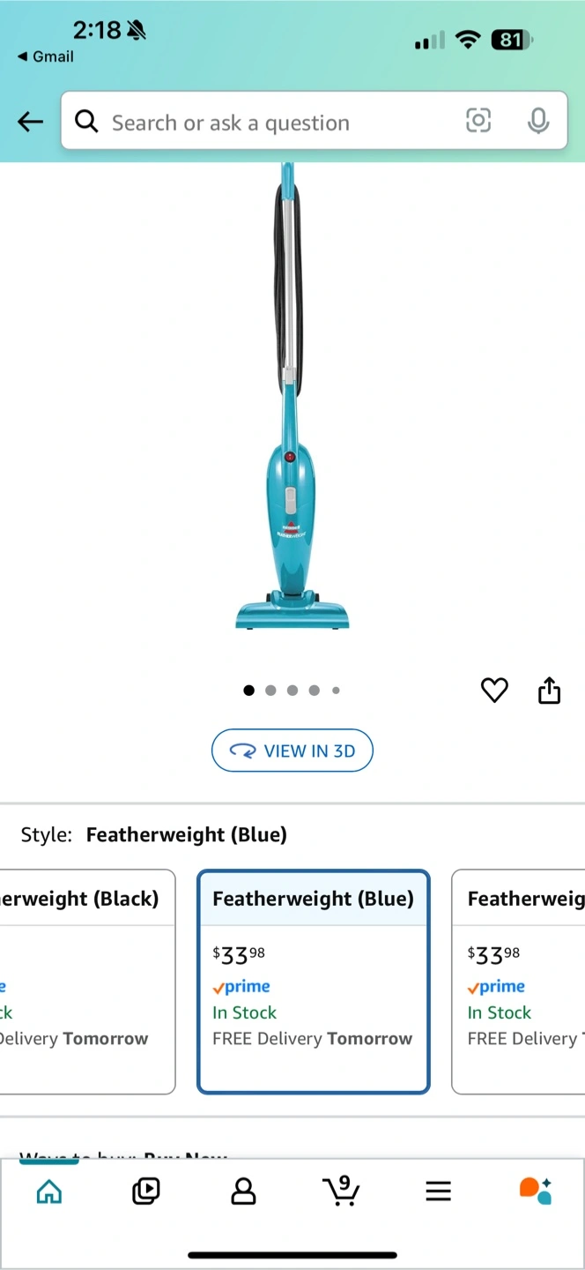Select the partially visible Featherweight style card

(x=519, y=982)
